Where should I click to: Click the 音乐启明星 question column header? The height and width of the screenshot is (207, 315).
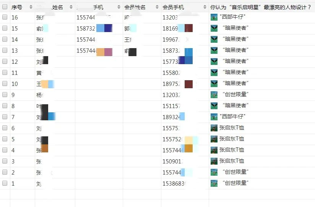[x=261, y=7]
